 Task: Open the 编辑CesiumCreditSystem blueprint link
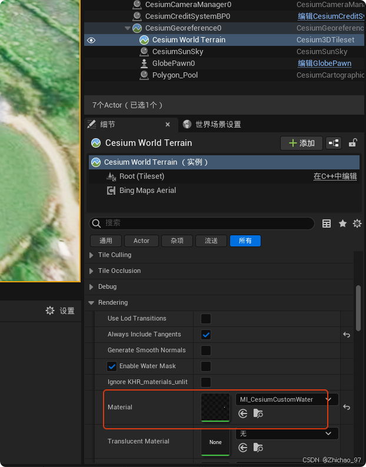point(331,16)
